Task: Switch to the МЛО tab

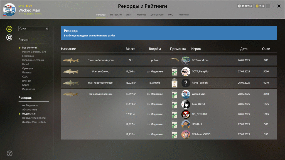Action: (x=171, y=15)
